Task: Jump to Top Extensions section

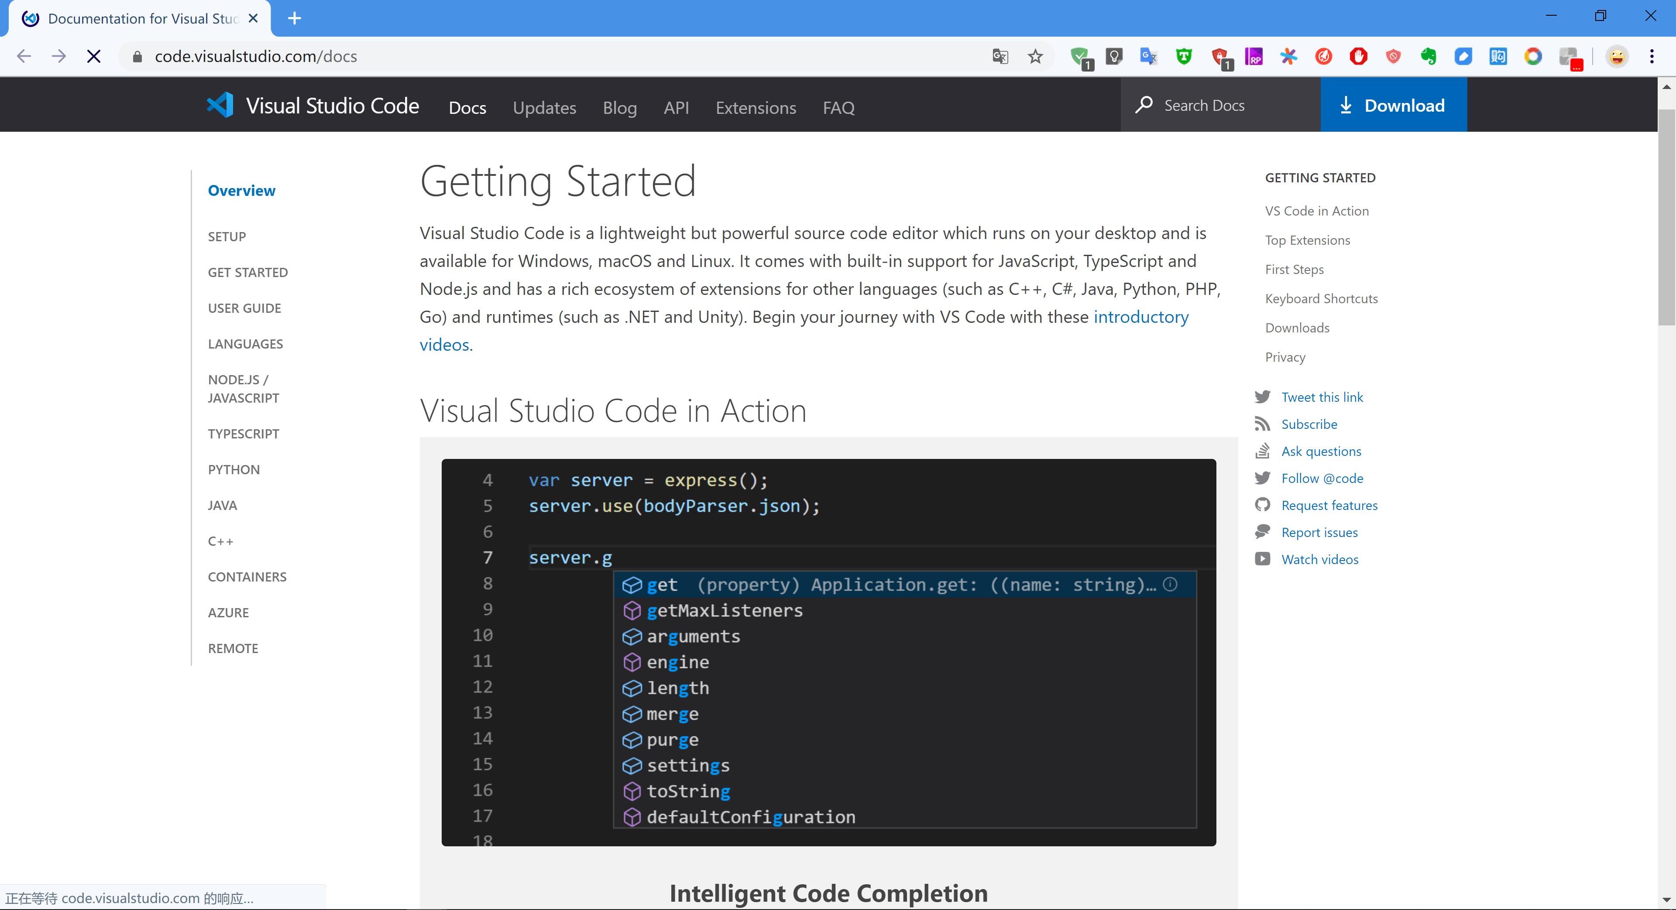Action: pyautogui.click(x=1307, y=240)
